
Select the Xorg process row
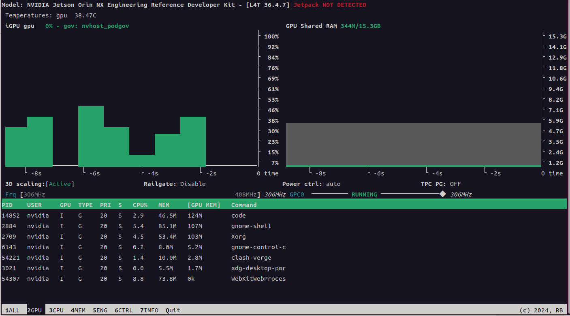coord(284,237)
